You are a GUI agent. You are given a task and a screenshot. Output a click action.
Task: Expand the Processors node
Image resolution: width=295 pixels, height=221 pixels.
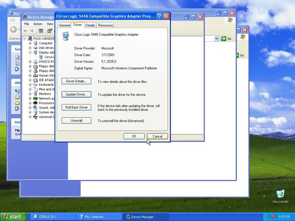(x=30, y=103)
